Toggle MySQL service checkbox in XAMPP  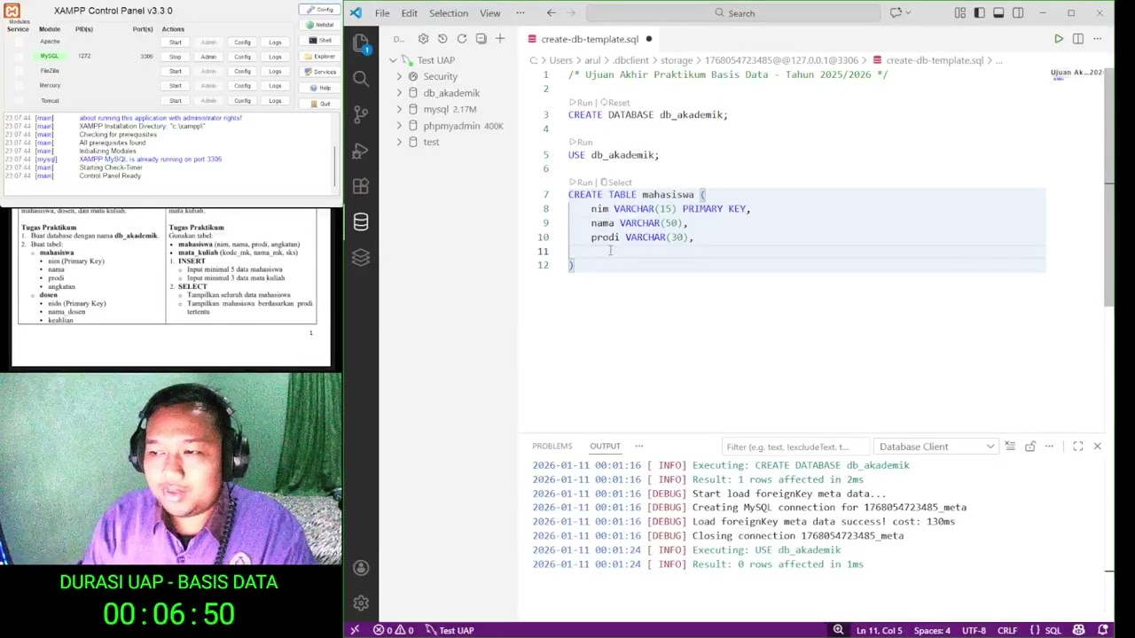(x=20, y=57)
